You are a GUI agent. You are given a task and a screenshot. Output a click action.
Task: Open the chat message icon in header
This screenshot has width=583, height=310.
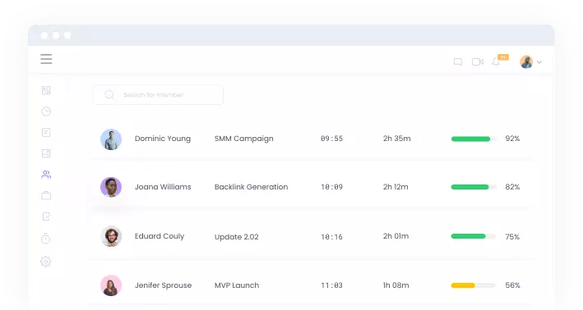click(x=458, y=62)
